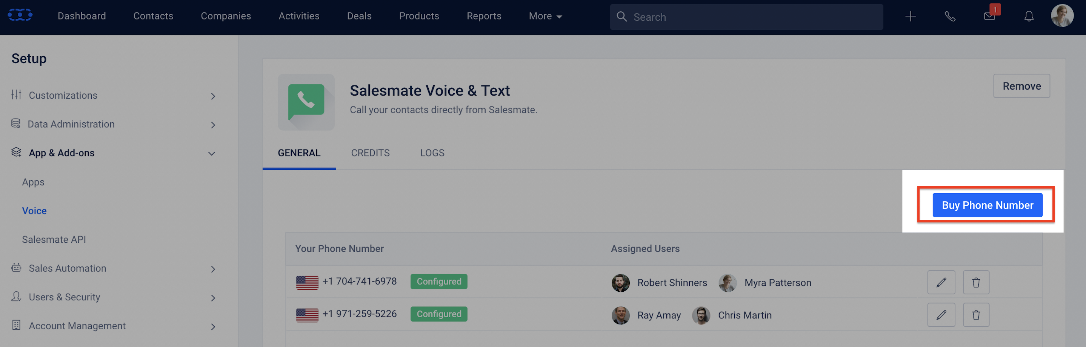This screenshot has width=1086, height=347.
Task: Click the US flag beside +1 704-741-6978
Action: (x=306, y=282)
